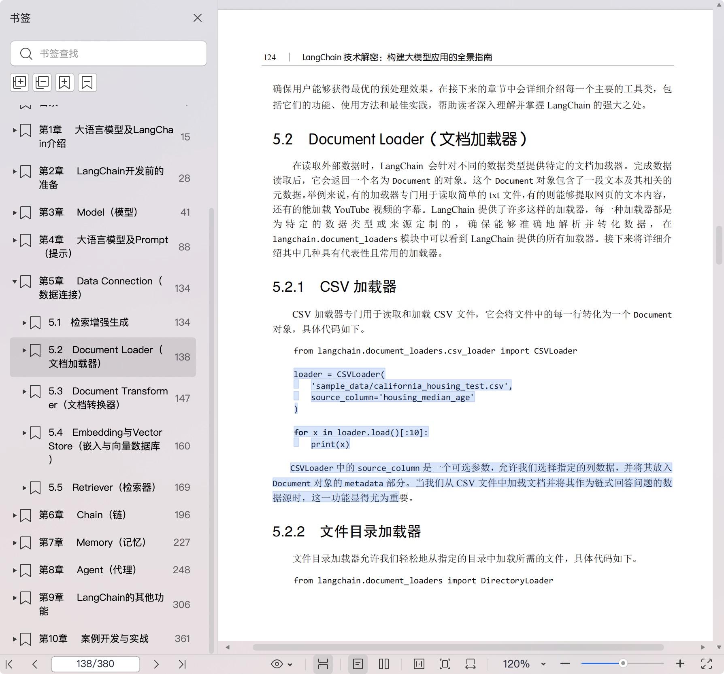The height and width of the screenshot is (674, 724).
Task: Expand the 第9章 LangChain的其他功能 node
Action: 15,598
